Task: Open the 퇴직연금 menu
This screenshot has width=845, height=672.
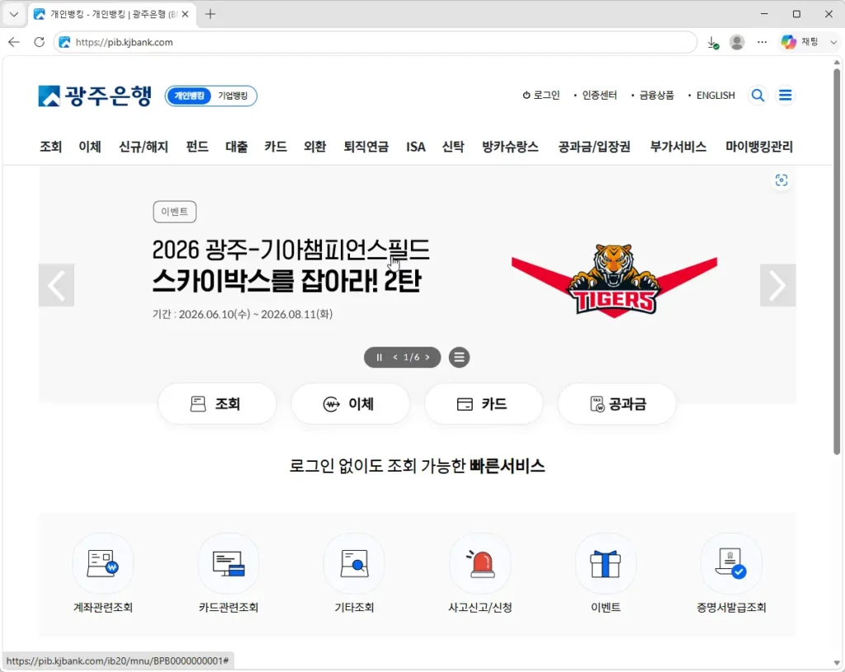Action: point(366,147)
